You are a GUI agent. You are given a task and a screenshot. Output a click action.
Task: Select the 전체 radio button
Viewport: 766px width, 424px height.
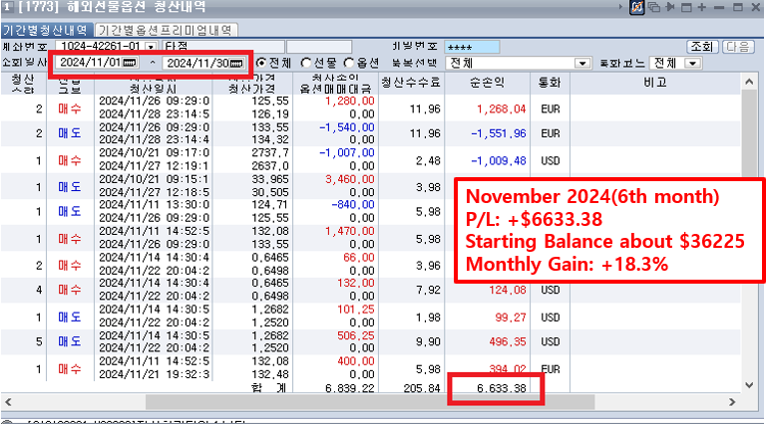261,63
